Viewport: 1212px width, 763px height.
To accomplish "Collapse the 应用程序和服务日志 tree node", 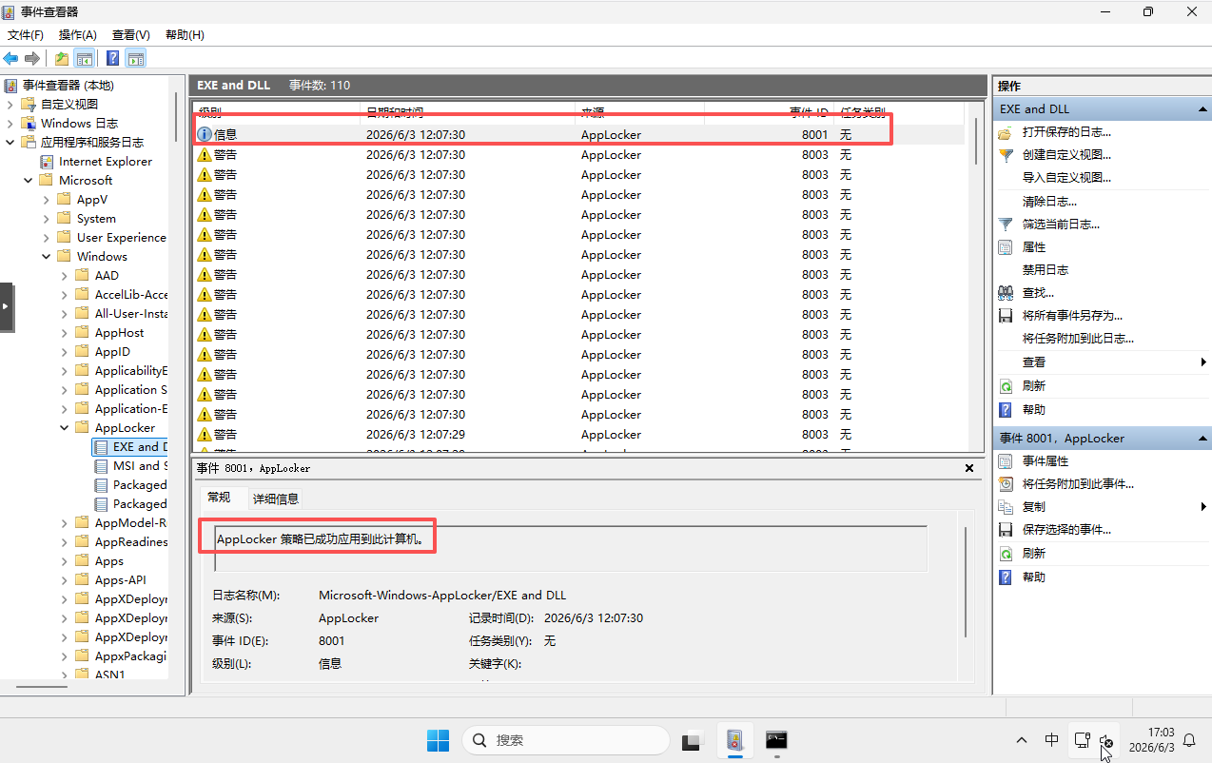I will [x=10, y=143].
